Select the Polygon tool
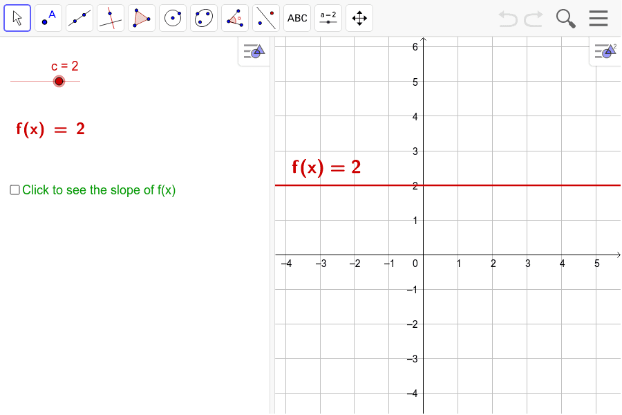 [x=142, y=18]
